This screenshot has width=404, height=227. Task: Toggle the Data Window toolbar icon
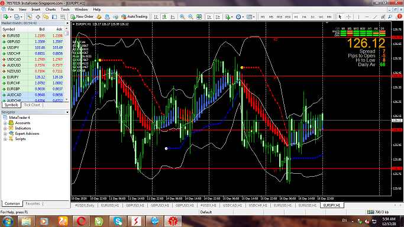(38, 17)
